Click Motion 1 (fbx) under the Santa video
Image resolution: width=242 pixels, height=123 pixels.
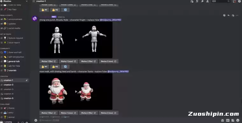49,113
